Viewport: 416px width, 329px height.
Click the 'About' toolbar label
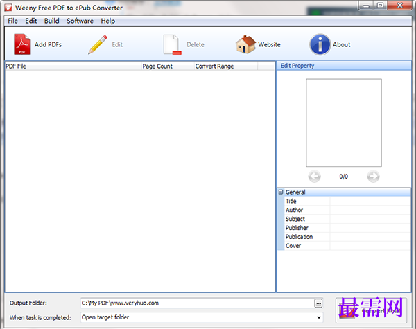(342, 44)
